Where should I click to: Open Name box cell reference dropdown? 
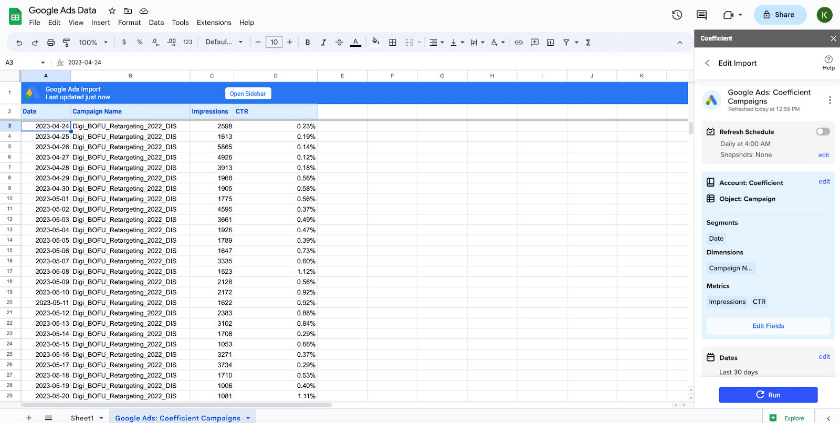pyautogui.click(x=43, y=63)
